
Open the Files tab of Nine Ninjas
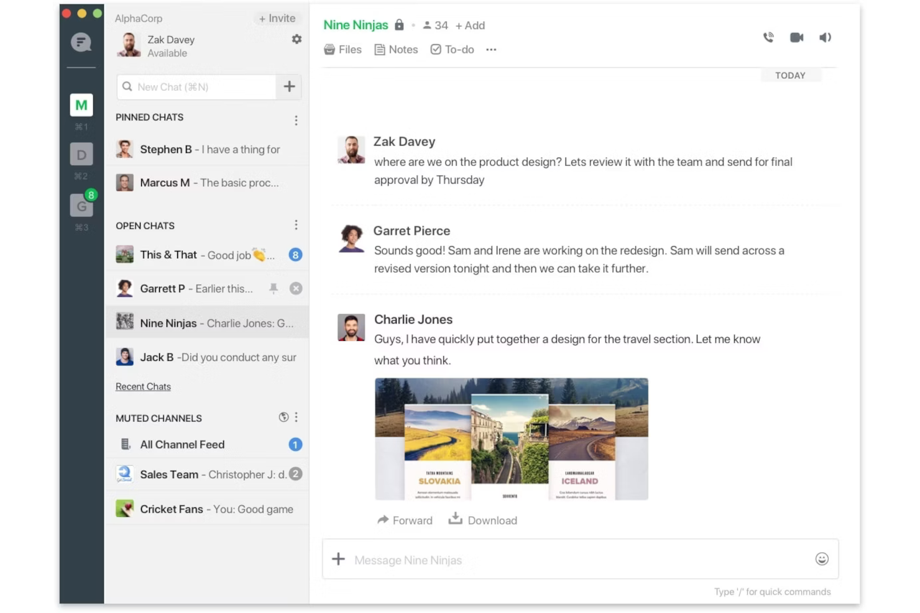tap(343, 49)
